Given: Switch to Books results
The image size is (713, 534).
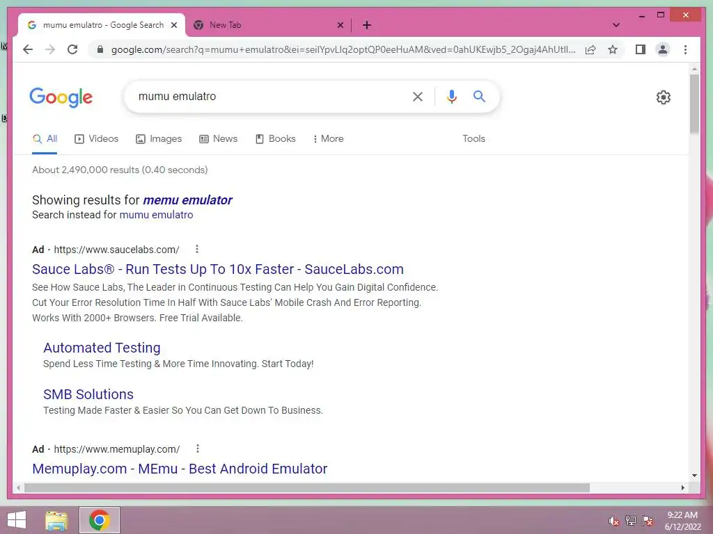Looking at the screenshot, I should (x=276, y=139).
